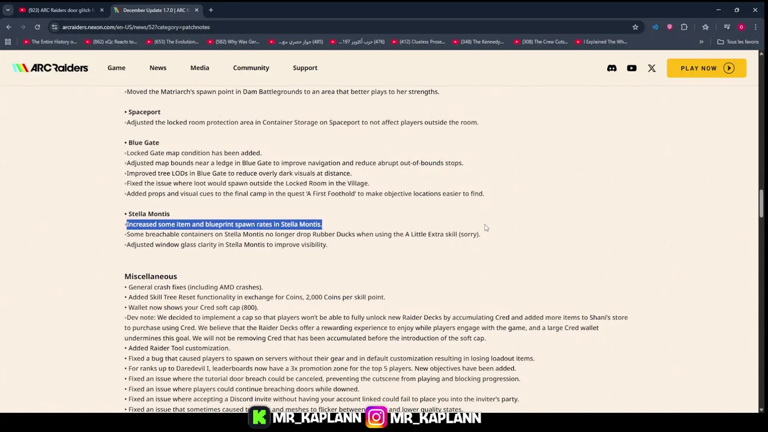Select the December Update 1.7.0 tab
The width and height of the screenshot is (768, 432).
pyautogui.click(x=156, y=10)
